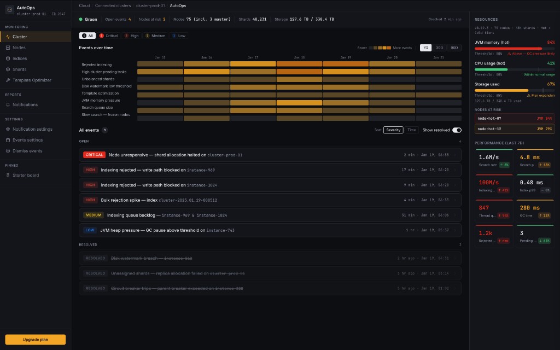Image resolution: width=560 pixels, height=350 pixels.
Task: Switch to the 90D time range
Action: tap(454, 48)
